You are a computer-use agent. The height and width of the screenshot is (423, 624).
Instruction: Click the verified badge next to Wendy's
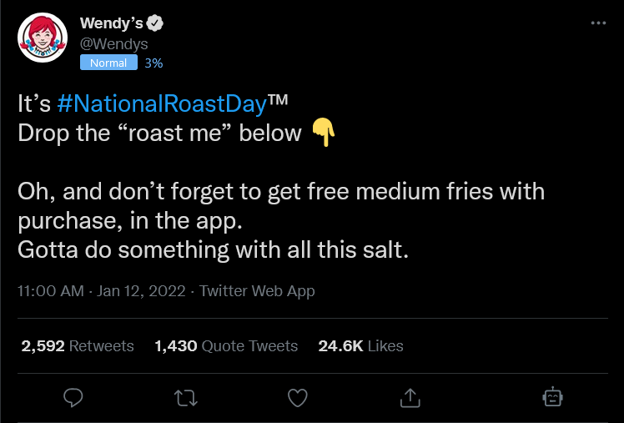[155, 23]
